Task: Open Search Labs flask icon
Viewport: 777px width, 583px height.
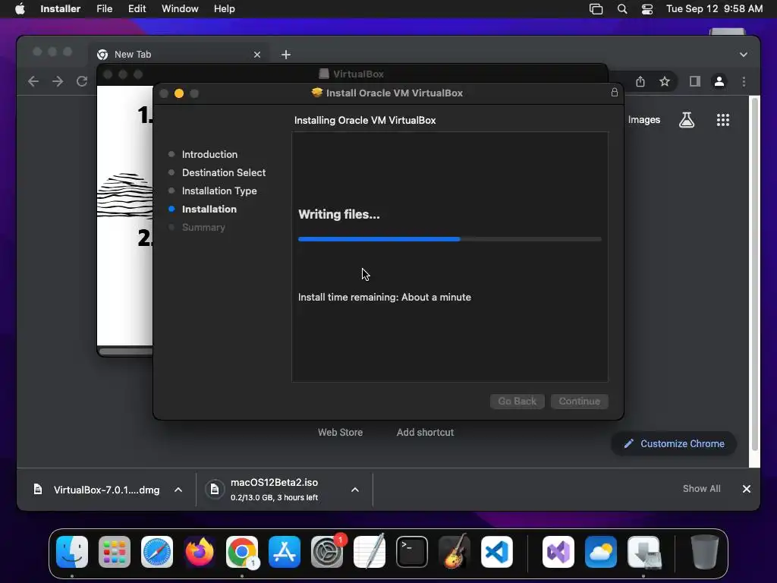Action: [686, 120]
